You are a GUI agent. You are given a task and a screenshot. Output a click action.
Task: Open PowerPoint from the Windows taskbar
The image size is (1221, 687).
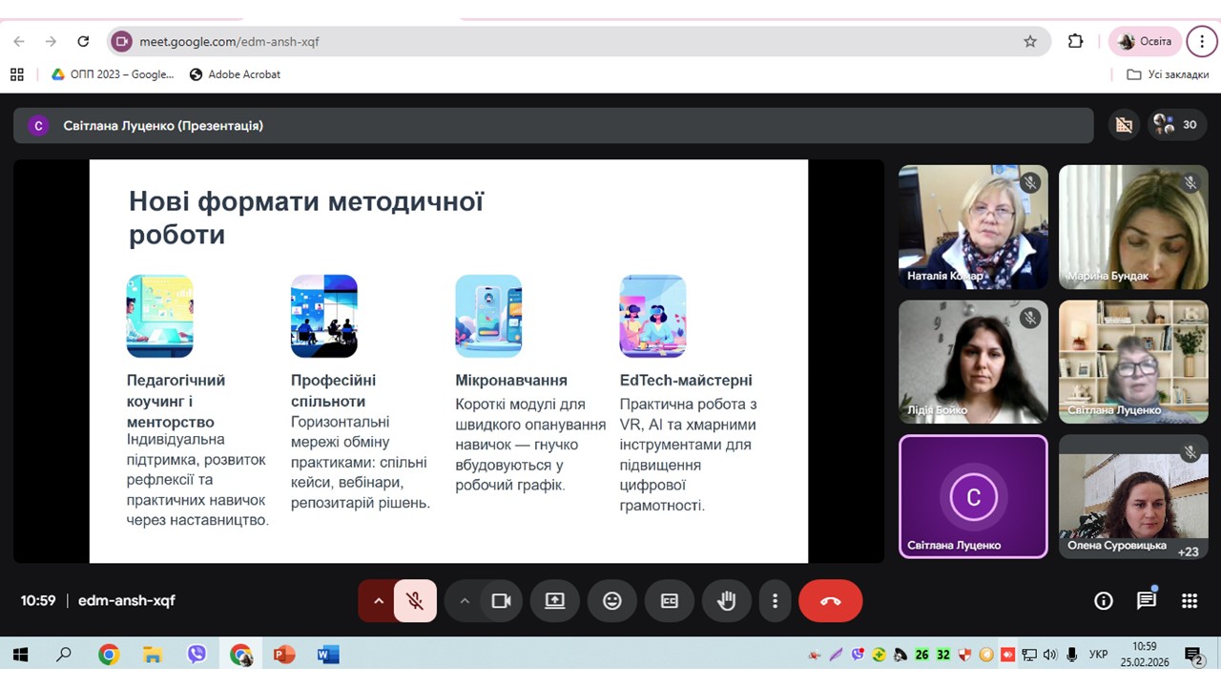coord(284,655)
